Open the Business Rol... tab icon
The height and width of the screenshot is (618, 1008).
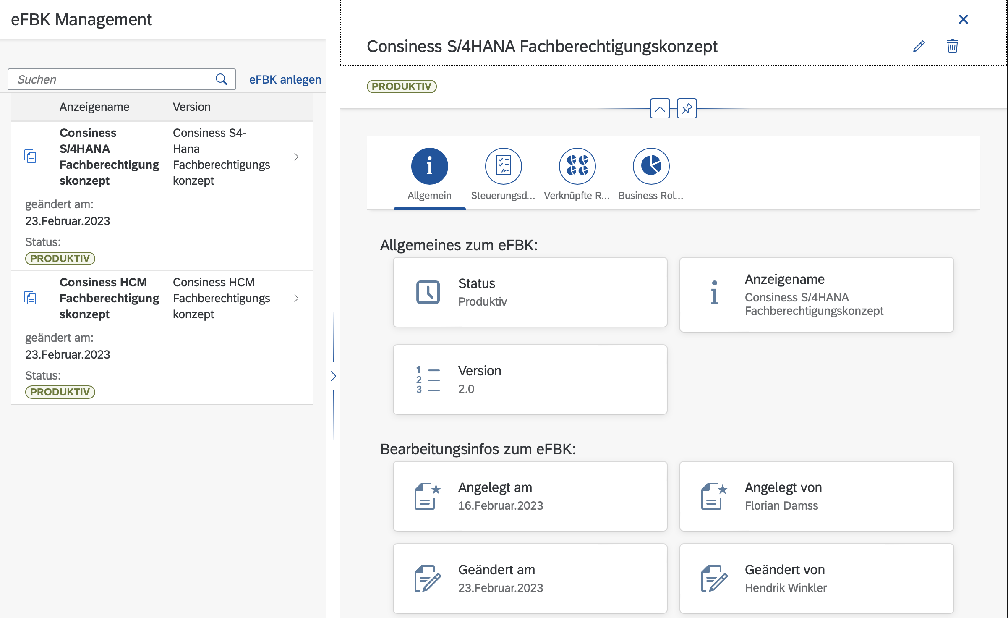click(651, 166)
